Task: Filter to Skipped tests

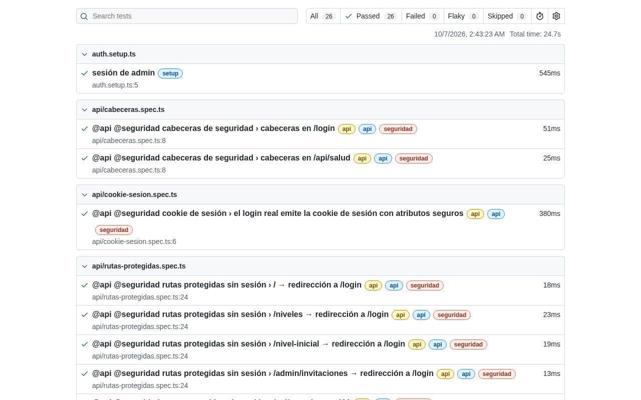Action: click(507, 16)
